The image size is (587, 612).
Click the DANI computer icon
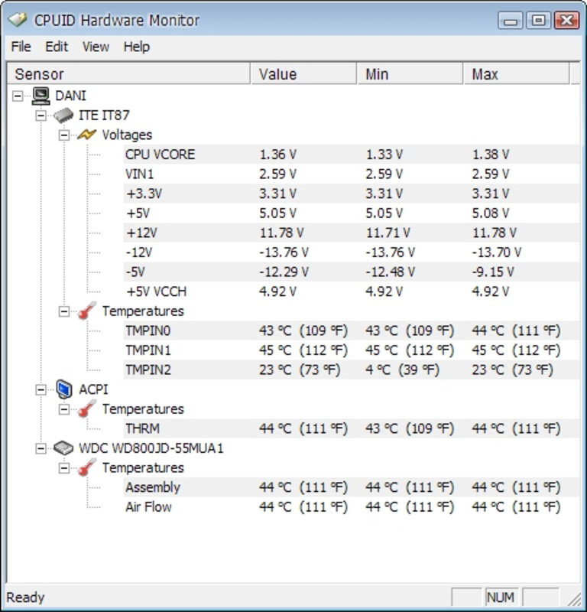click(41, 96)
